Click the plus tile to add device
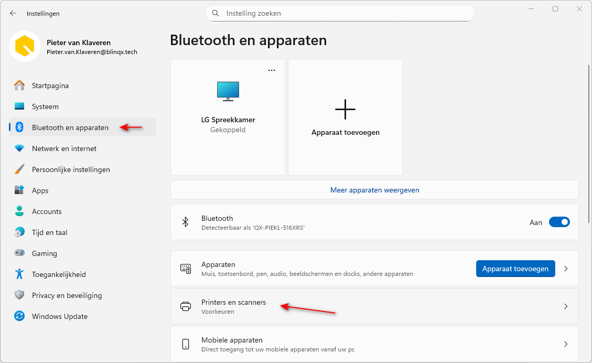This screenshot has height=363, width=592. coord(345,110)
